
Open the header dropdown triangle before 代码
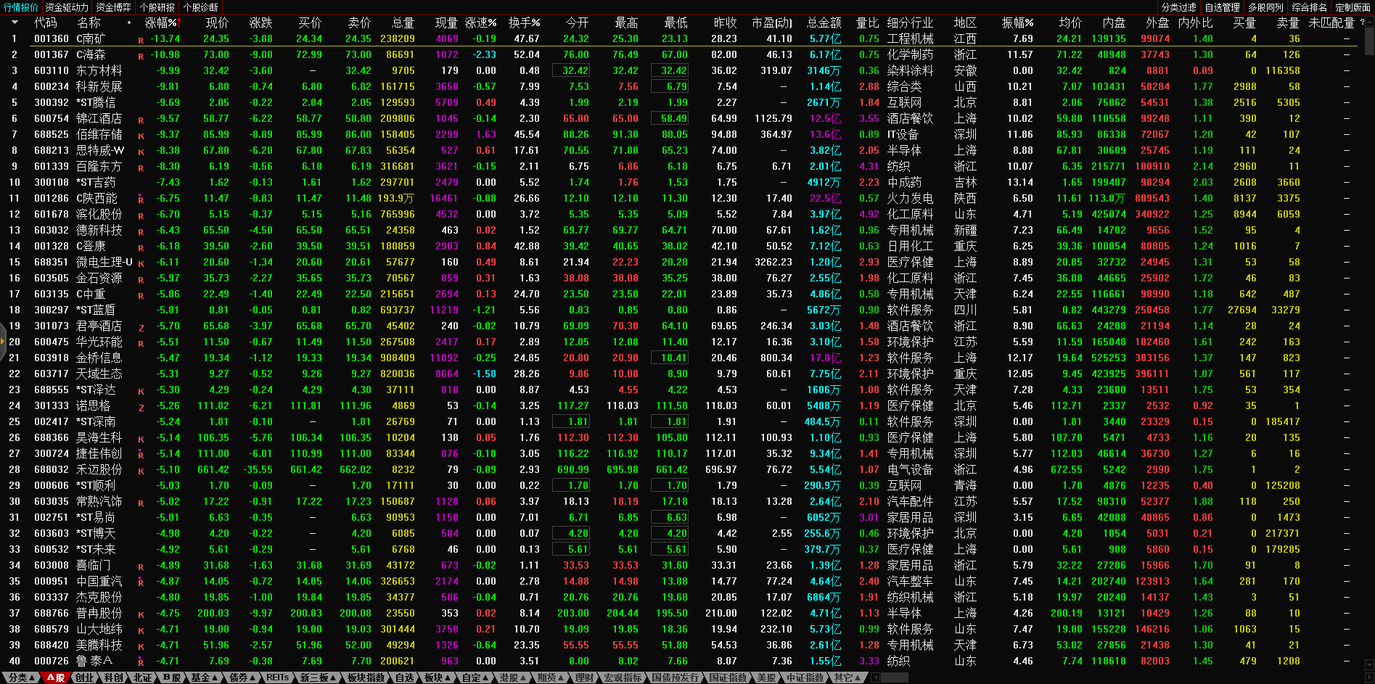[14, 23]
